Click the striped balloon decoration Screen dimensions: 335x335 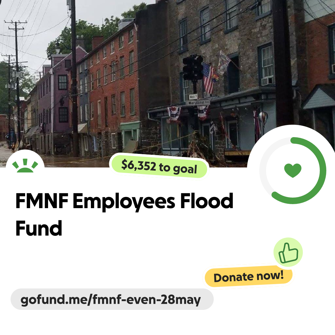(x=263, y=118)
